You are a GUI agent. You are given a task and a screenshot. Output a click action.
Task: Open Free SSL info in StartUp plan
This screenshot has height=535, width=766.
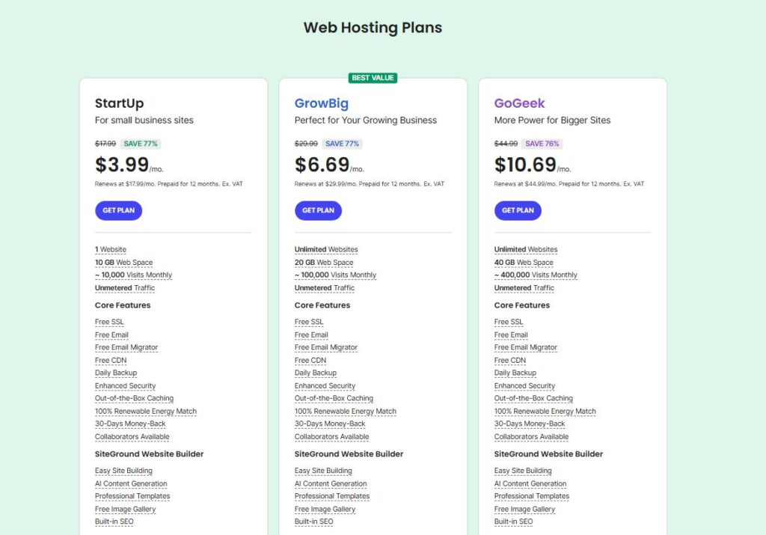109,322
